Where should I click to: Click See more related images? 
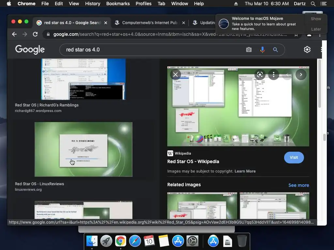(299, 185)
